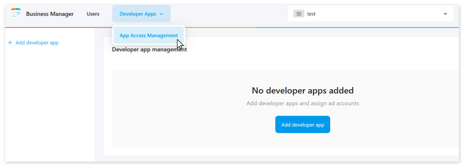465x168 pixels.
Task: Select App Access Management from the dropdown
Action: [x=148, y=35]
